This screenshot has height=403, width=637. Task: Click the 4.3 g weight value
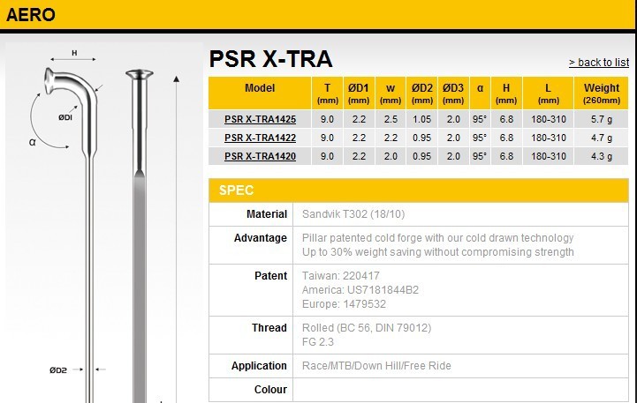pyautogui.click(x=602, y=156)
